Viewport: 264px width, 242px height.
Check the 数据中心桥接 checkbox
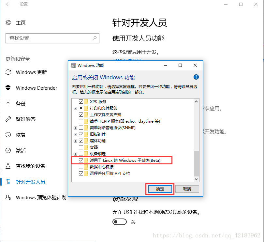[x=81, y=167]
